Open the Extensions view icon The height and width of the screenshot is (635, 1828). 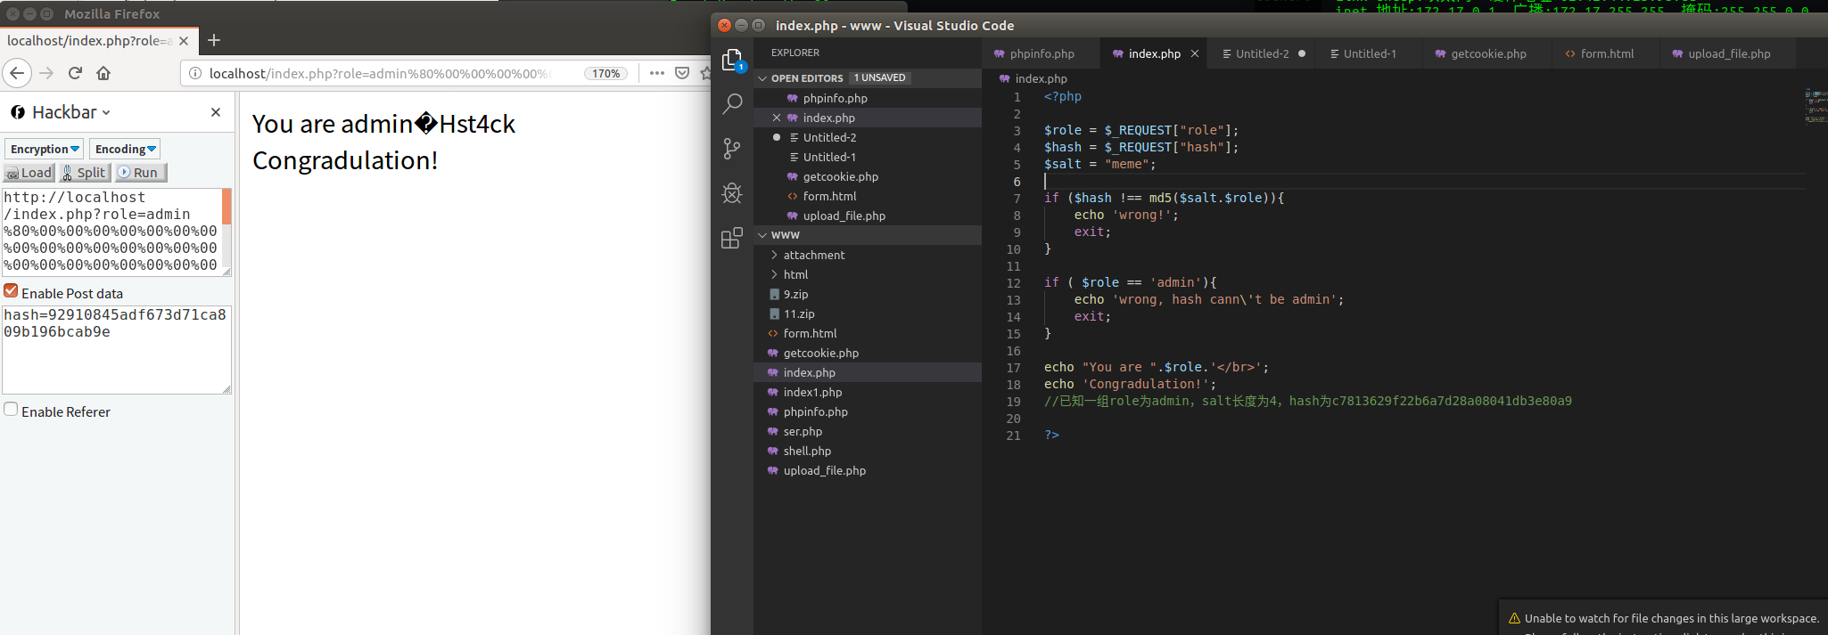732,238
